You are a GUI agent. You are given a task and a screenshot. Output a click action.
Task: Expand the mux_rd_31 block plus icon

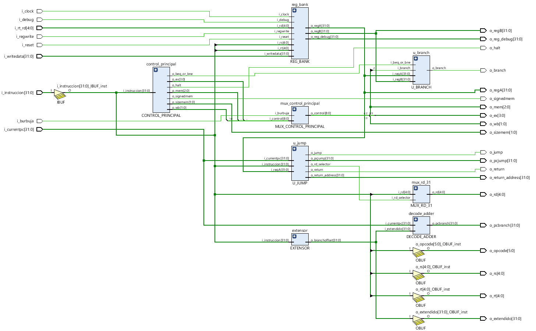pos(416,188)
